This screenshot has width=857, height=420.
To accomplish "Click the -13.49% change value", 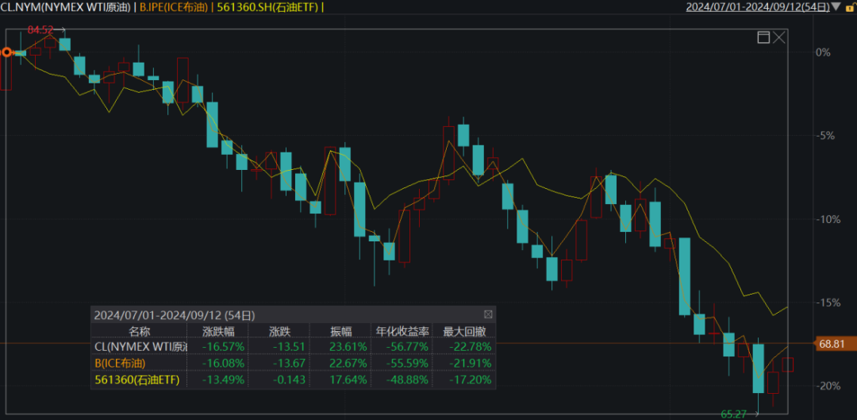I will (x=223, y=380).
